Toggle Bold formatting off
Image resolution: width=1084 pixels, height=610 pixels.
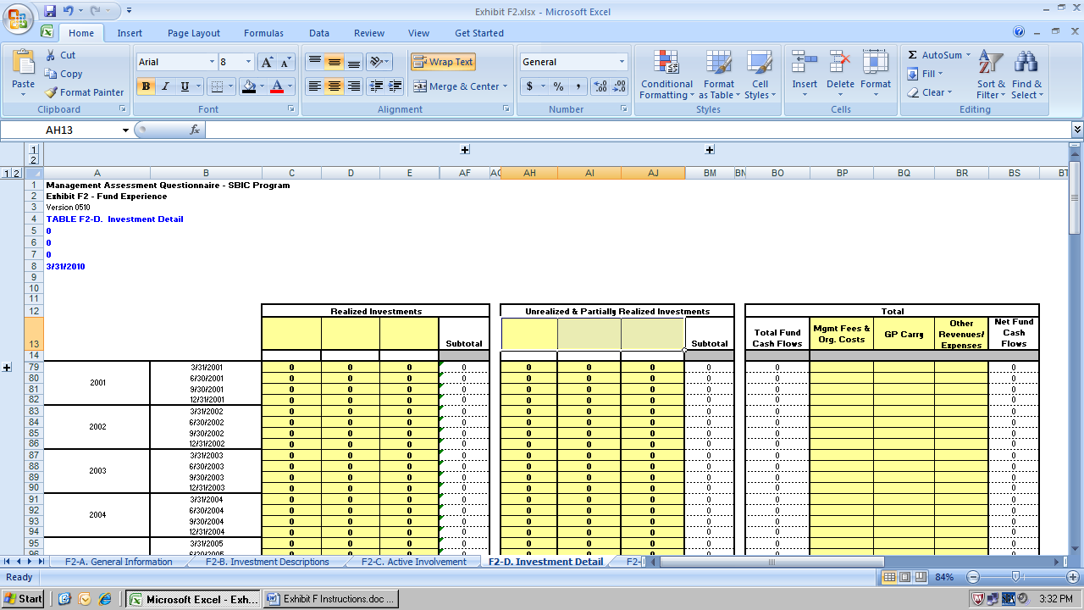[x=146, y=86]
